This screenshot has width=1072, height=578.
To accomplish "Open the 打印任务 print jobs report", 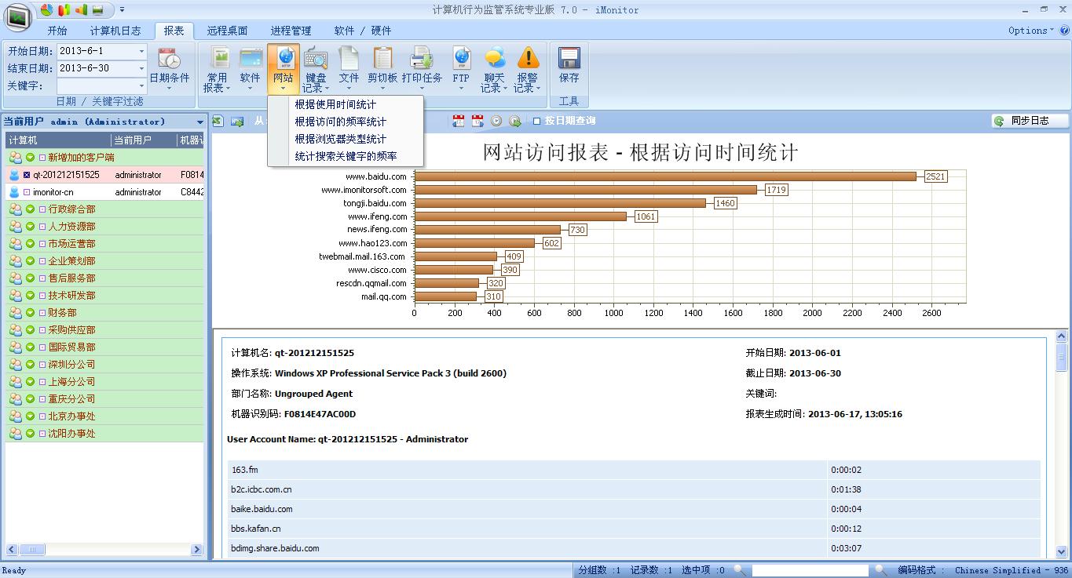I will click(422, 68).
